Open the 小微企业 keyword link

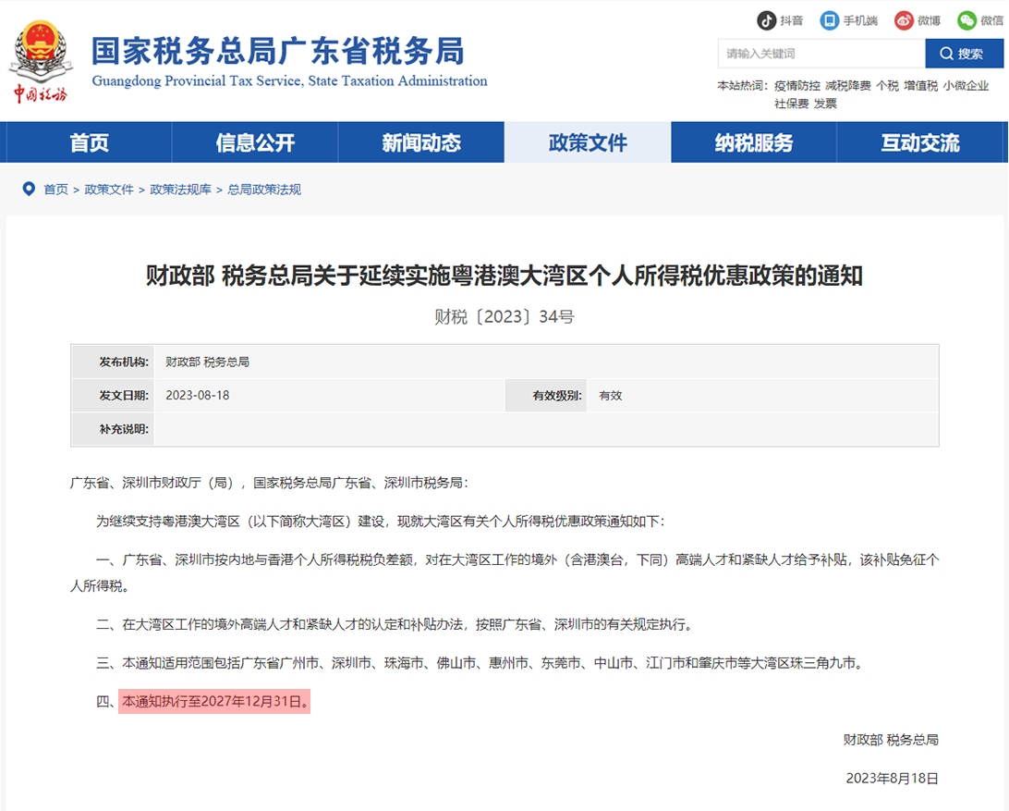[969, 84]
